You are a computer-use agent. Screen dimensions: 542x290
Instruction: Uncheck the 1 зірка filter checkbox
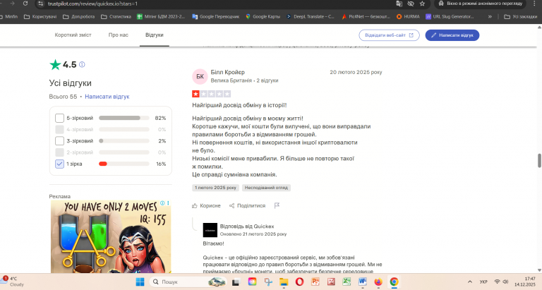click(x=59, y=164)
